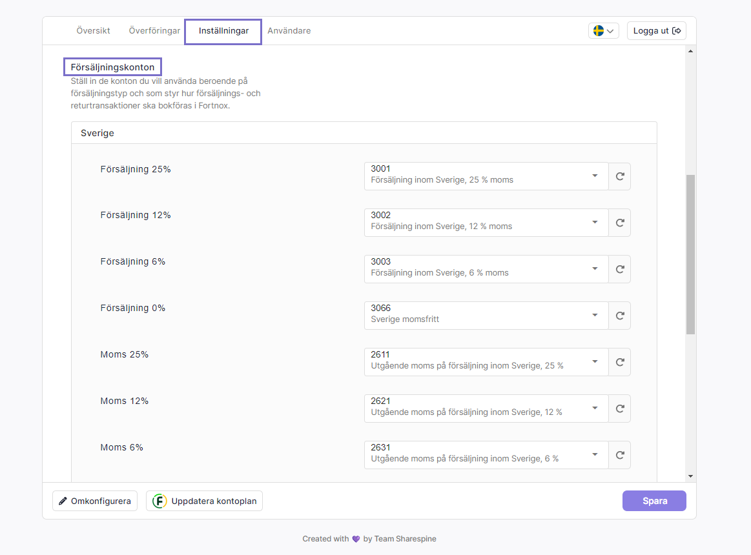
Task: Reset the Försäljning 12% account selection
Action: pyautogui.click(x=620, y=223)
